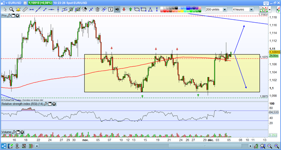Select the horizontal ray tool
This screenshot has height=150, width=281.
51,9
